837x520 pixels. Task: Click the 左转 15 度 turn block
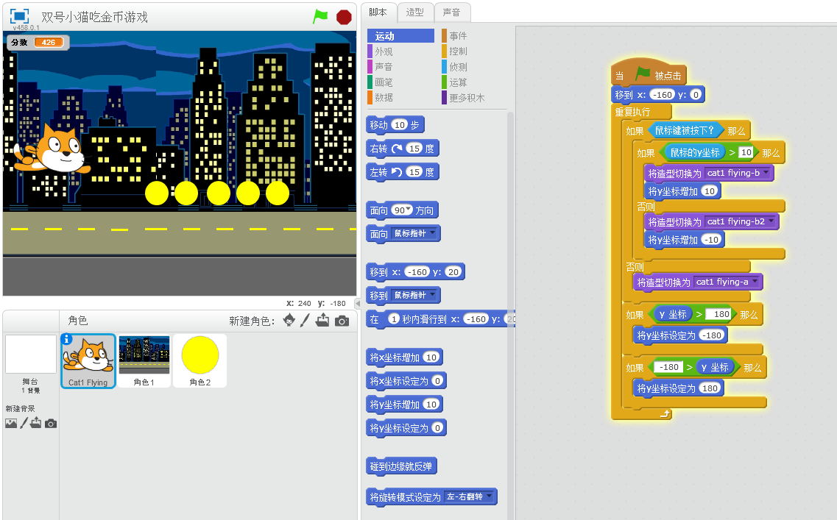pyautogui.click(x=403, y=171)
